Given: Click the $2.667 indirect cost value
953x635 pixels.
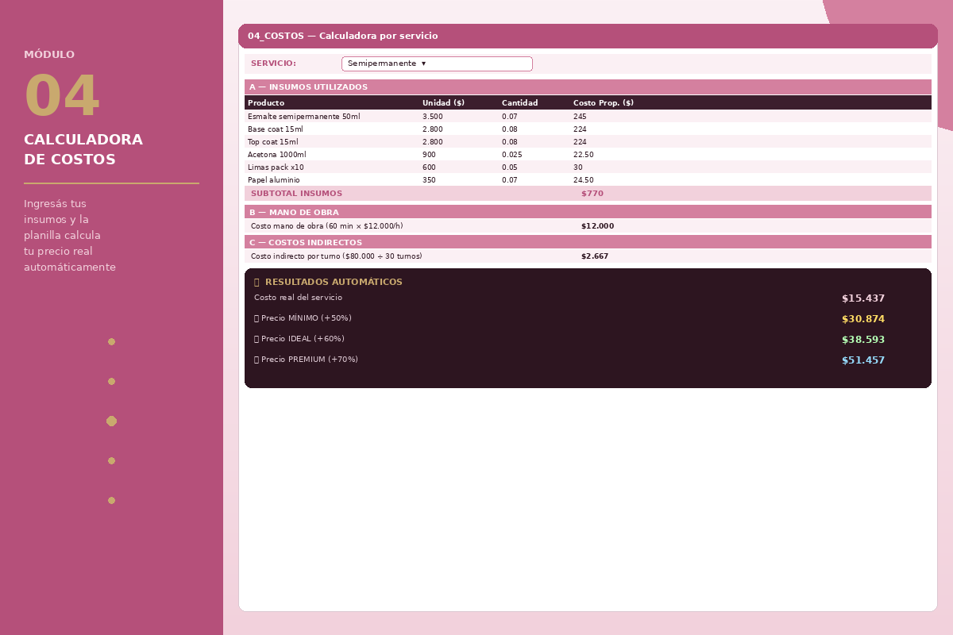Looking at the screenshot, I should coord(595,256).
